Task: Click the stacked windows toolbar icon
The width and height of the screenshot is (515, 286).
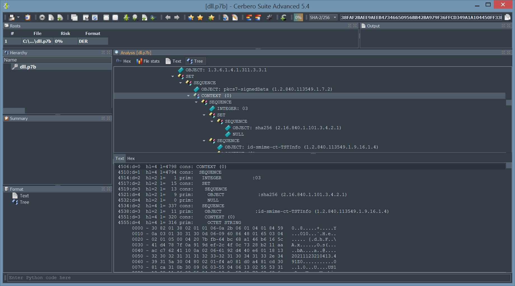Action: click(74, 18)
